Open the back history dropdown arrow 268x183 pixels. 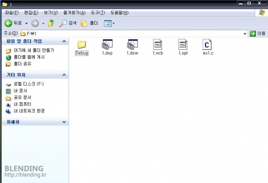coord(26,23)
